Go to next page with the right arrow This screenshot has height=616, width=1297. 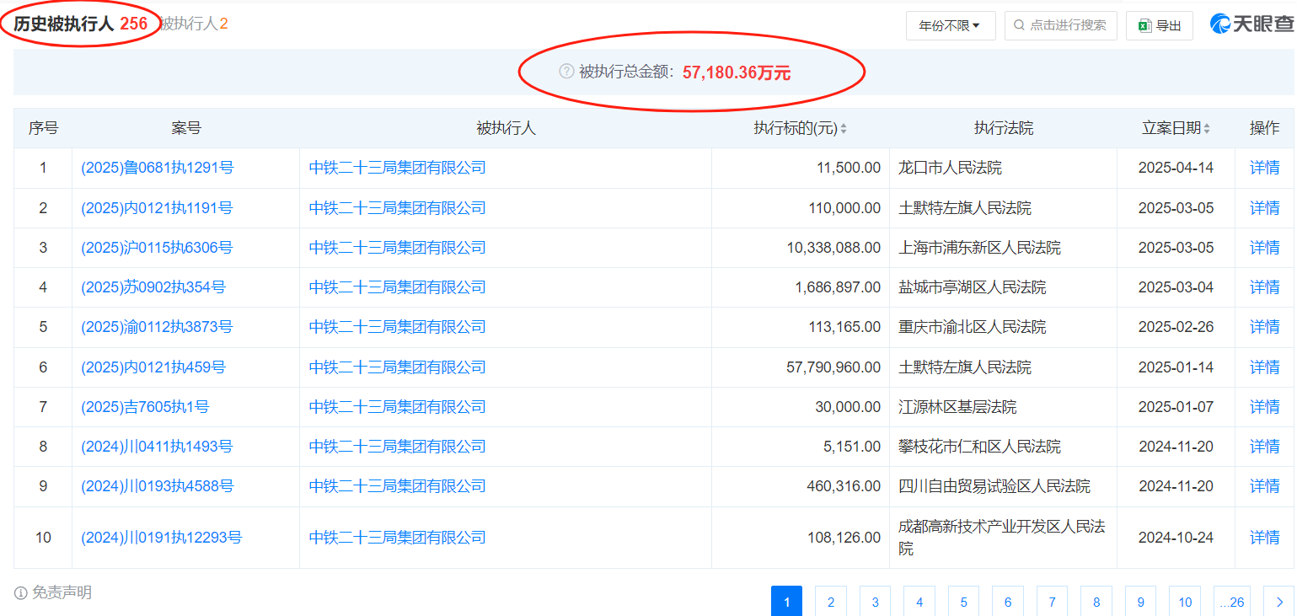pyautogui.click(x=1279, y=602)
